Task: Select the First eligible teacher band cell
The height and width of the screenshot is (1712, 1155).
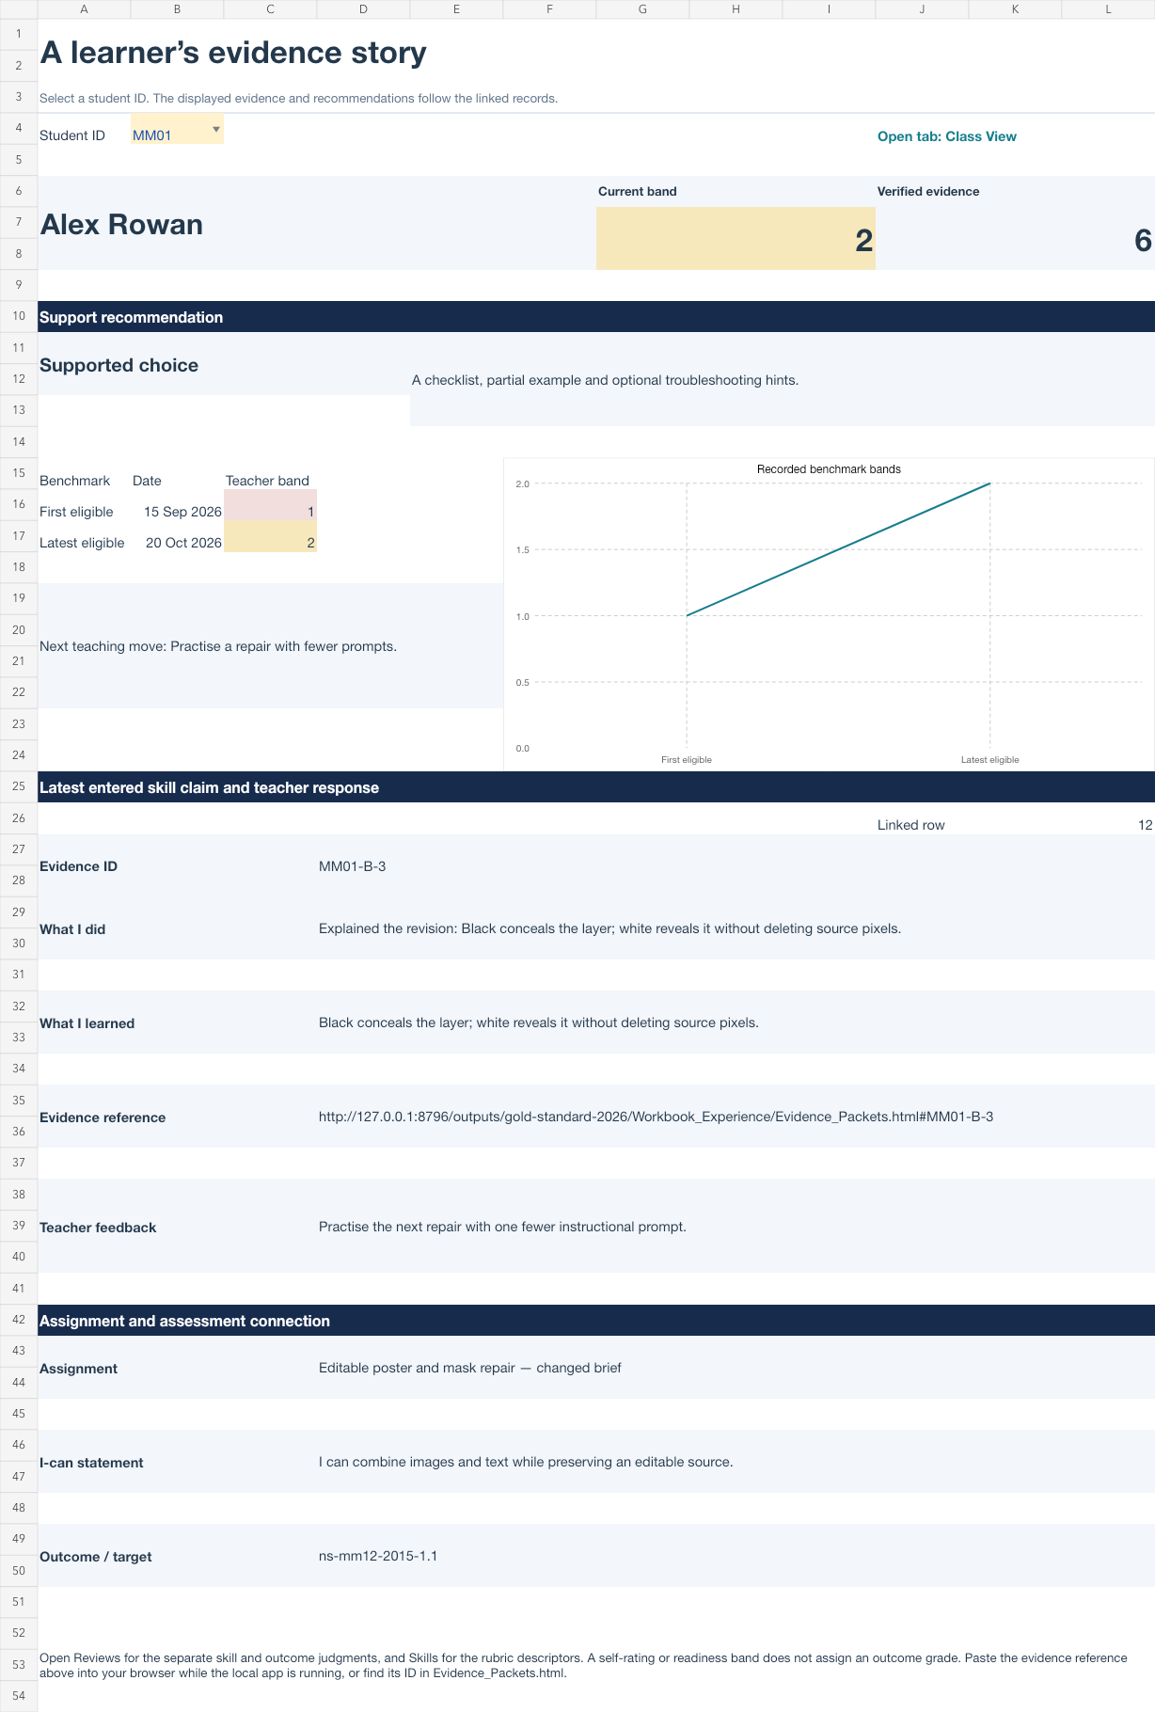Action: click(270, 505)
